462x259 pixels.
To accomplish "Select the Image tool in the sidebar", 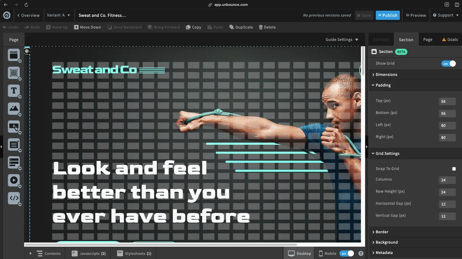I will (13, 109).
